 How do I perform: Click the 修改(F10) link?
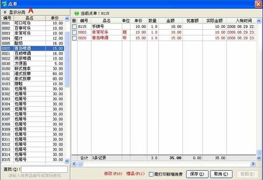(x=113, y=174)
